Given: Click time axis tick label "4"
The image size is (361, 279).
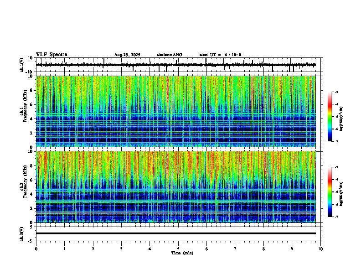Looking at the screenshot, I should click(150, 249).
